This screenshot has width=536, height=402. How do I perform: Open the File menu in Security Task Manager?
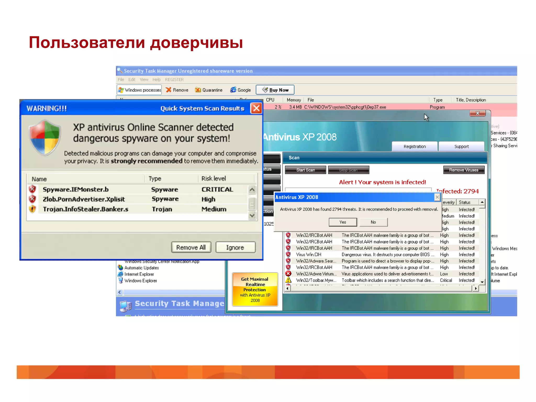pos(121,80)
